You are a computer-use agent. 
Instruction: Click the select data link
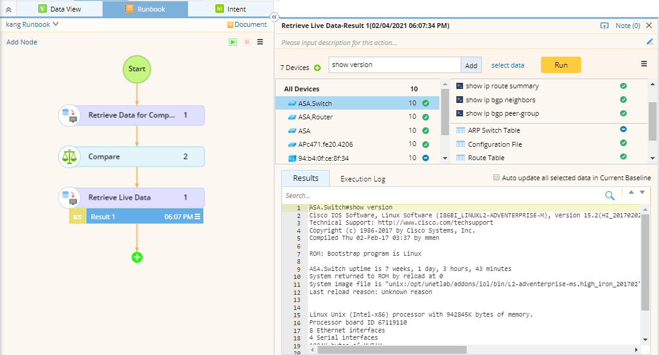tap(507, 65)
